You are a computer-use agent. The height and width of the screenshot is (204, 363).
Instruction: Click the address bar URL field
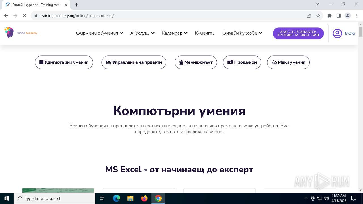point(170,16)
